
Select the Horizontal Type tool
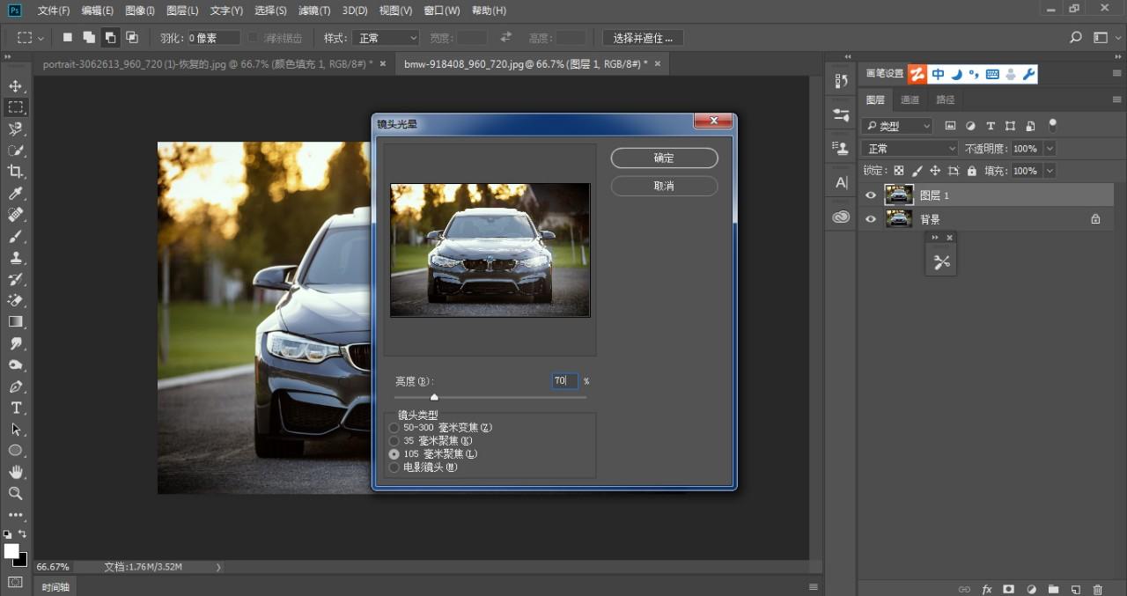pos(15,408)
